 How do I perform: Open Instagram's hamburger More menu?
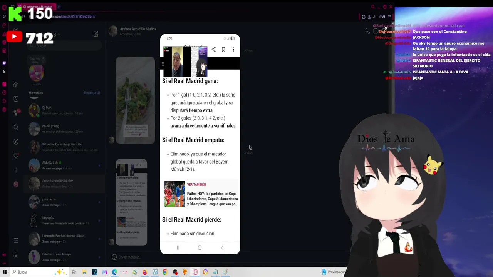tap(16, 240)
